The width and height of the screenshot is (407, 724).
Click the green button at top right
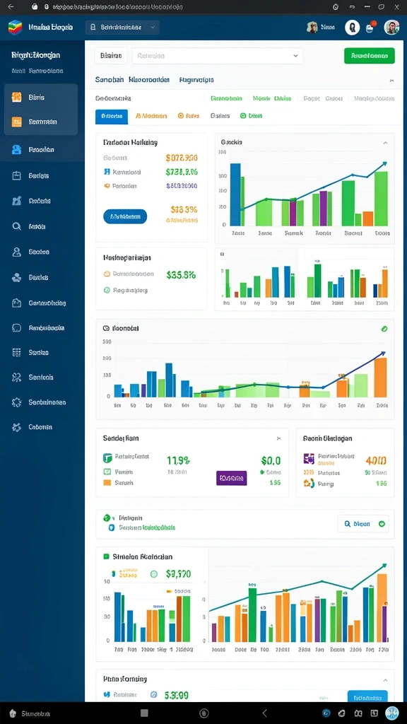click(369, 55)
